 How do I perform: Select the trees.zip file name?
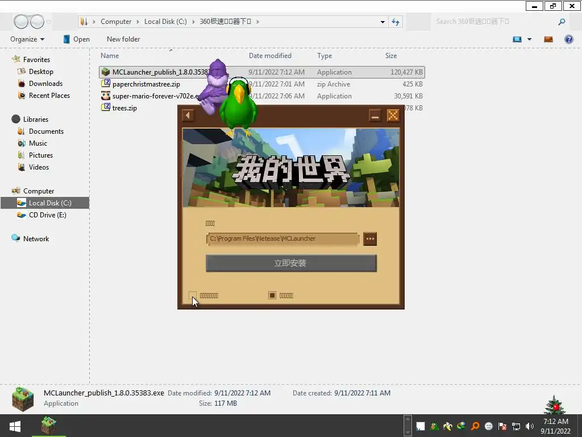click(124, 108)
